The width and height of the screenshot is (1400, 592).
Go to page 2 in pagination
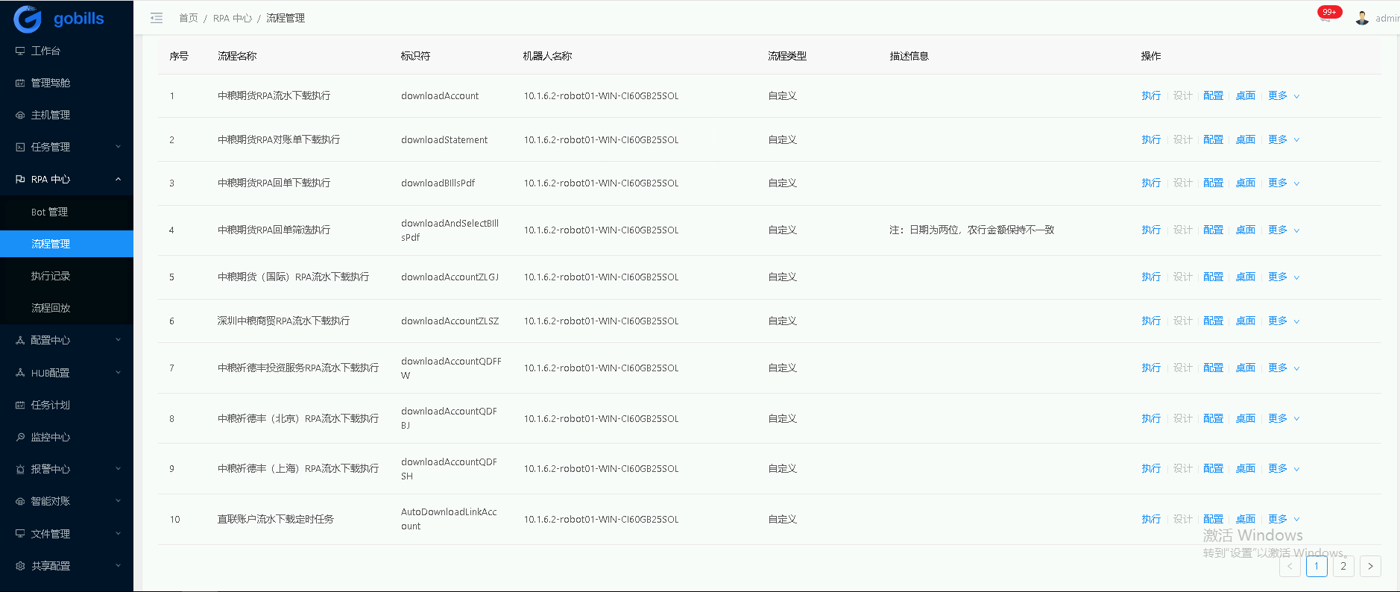1343,566
